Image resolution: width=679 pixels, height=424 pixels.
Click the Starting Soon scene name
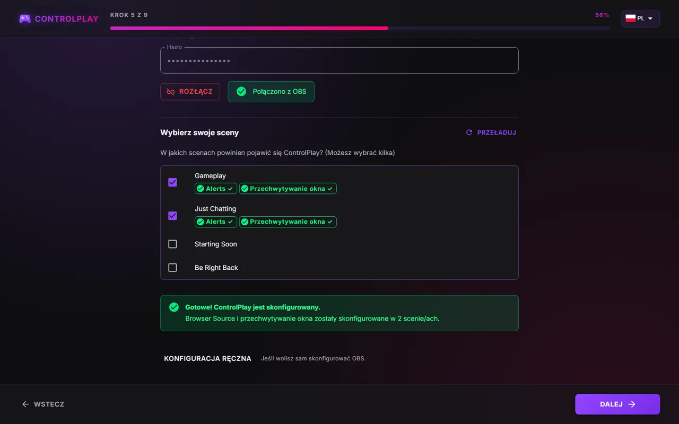[216, 244]
